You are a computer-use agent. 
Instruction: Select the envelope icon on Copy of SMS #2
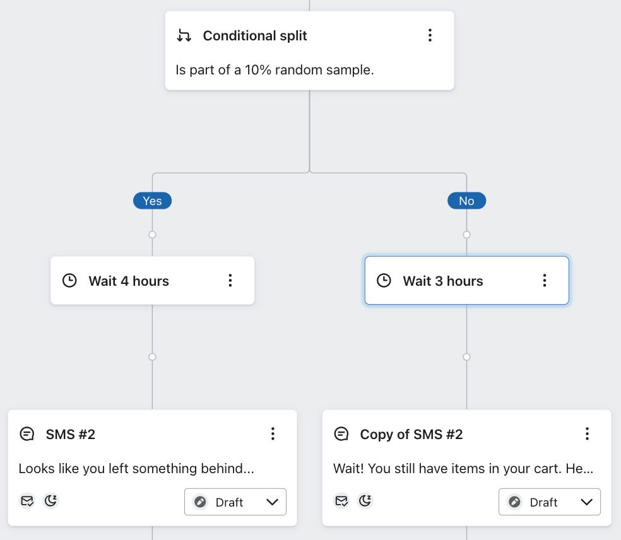tap(341, 500)
